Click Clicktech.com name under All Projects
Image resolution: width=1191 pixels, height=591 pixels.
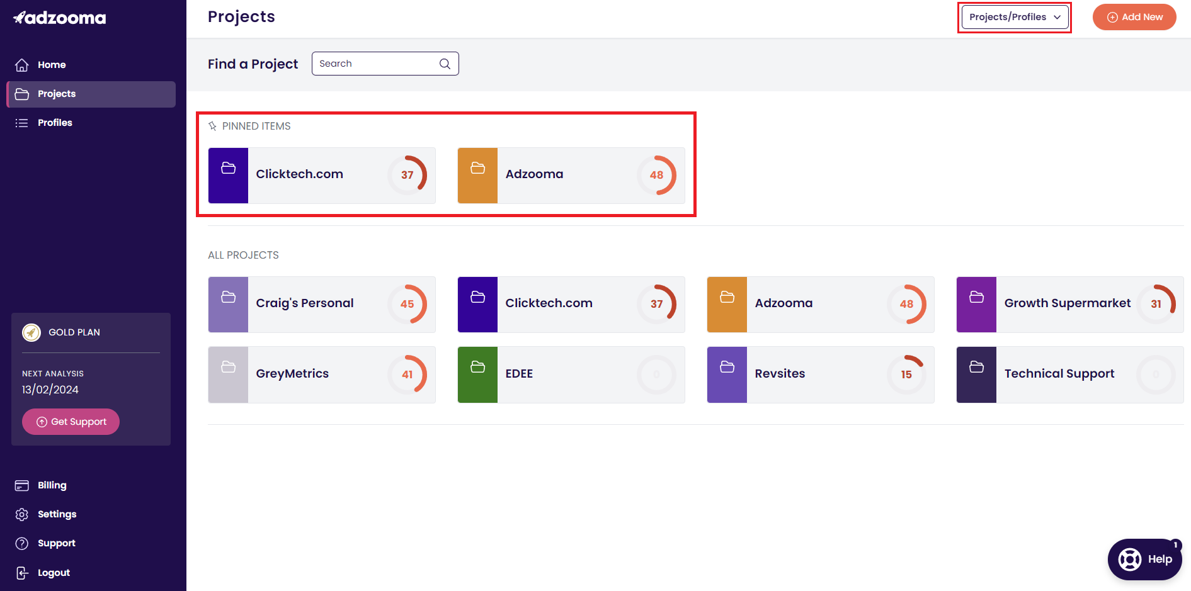coord(549,303)
